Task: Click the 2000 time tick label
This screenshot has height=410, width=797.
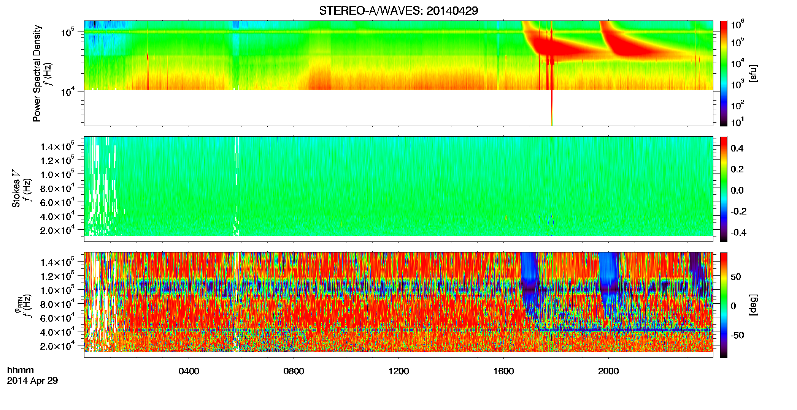Action: click(x=608, y=371)
